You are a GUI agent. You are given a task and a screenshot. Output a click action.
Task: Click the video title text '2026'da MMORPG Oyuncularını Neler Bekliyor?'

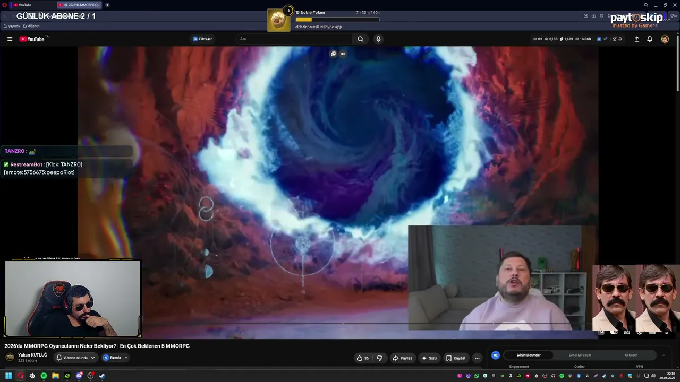tap(60, 346)
